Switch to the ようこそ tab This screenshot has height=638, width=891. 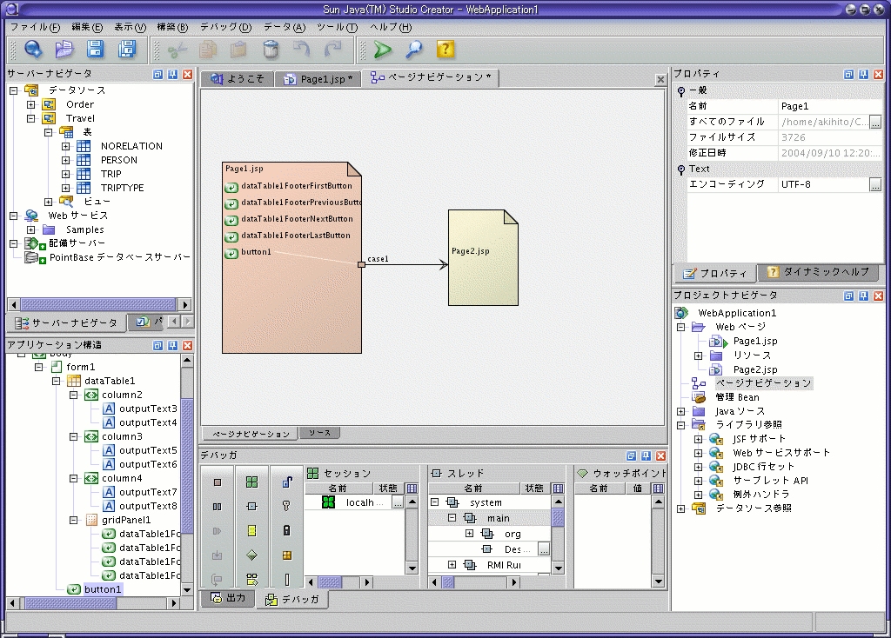(x=238, y=79)
